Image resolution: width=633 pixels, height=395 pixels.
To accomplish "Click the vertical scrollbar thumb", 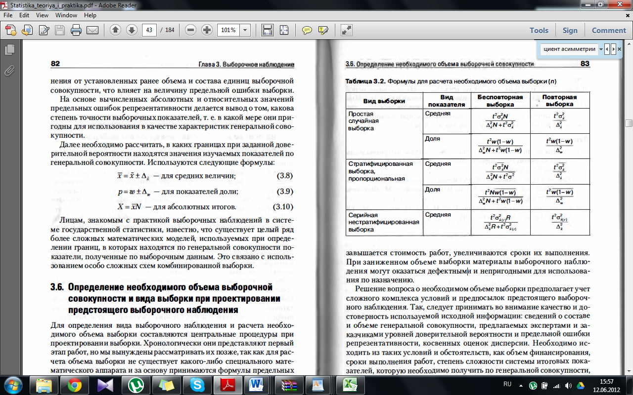I will pos(629,123).
